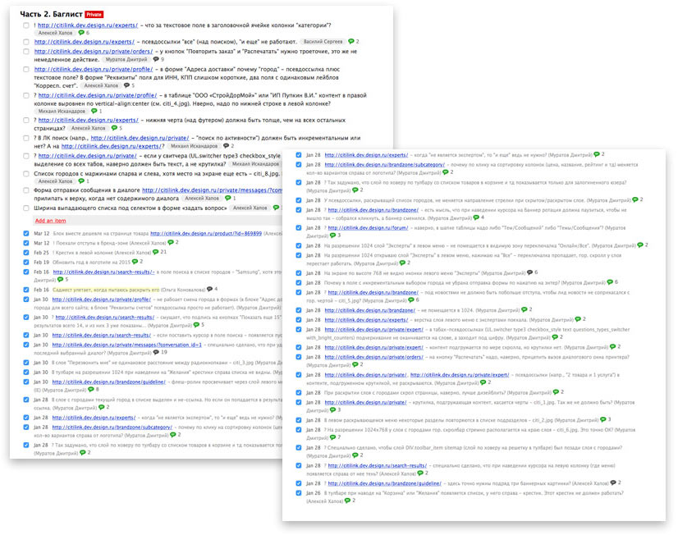Tick the Ширина выпадающего списка to-do checkbox
Screen dimensions: 678x535
(26, 208)
